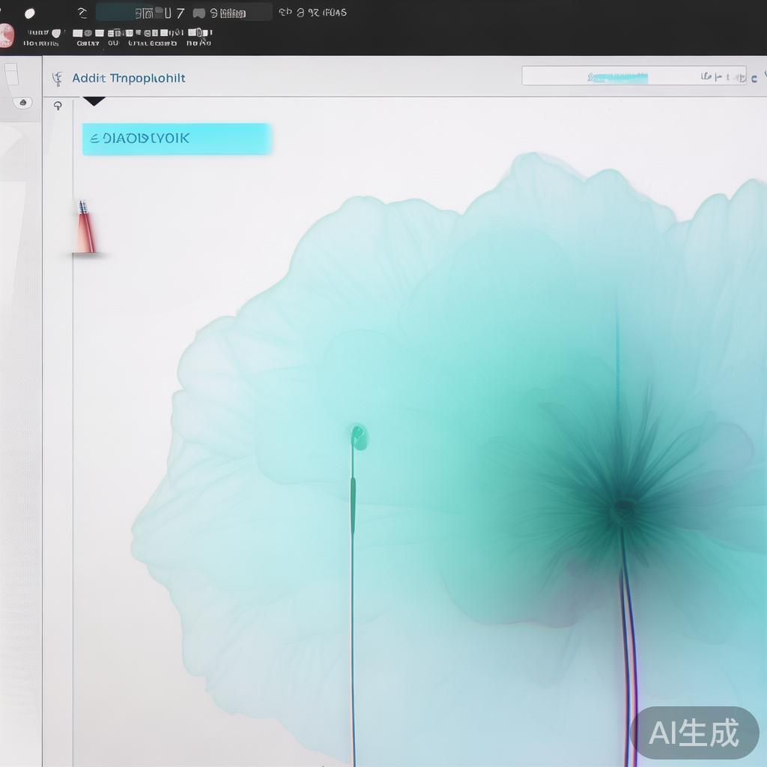This screenshot has height=767, width=767.
Task: Click the teal pin head on the flower
Action: (x=359, y=437)
